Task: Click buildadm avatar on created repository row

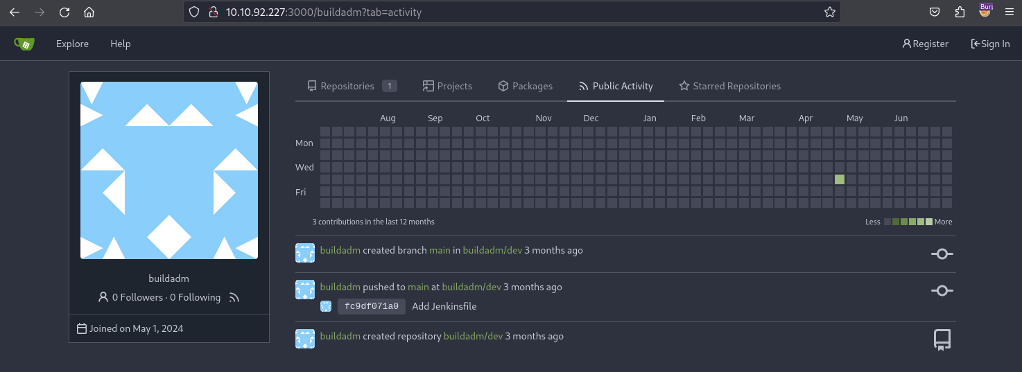Action: point(305,339)
